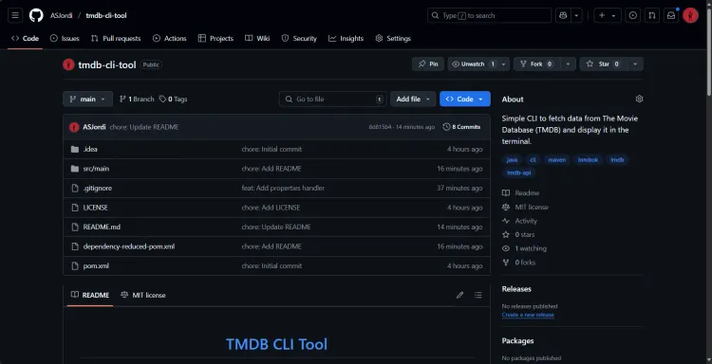This screenshot has height=364, width=712.
Task: Open the Add file dropdown
Action: click(x=413, y=99)
